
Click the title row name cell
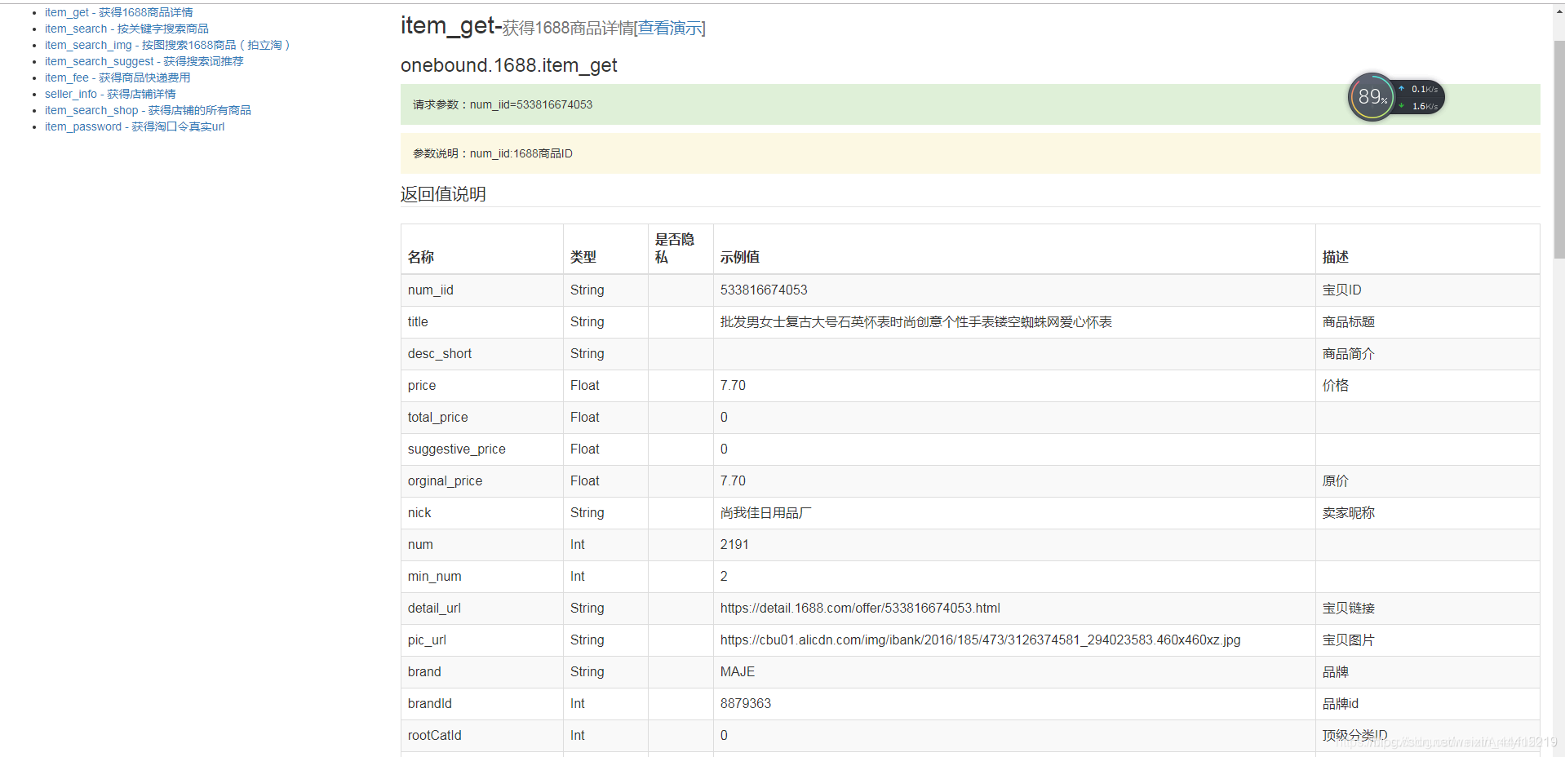482,322
